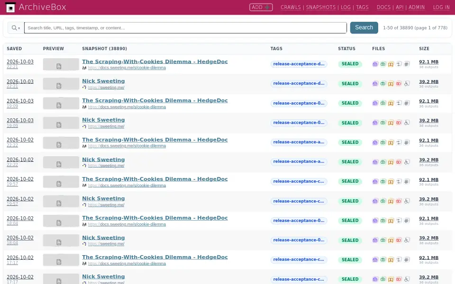Viewport: 455px width, 284px height.
Task: Click release-acceptance-d tag in 10-03 22:21 HedgeDoc row
Action: (x=299, y=64)
